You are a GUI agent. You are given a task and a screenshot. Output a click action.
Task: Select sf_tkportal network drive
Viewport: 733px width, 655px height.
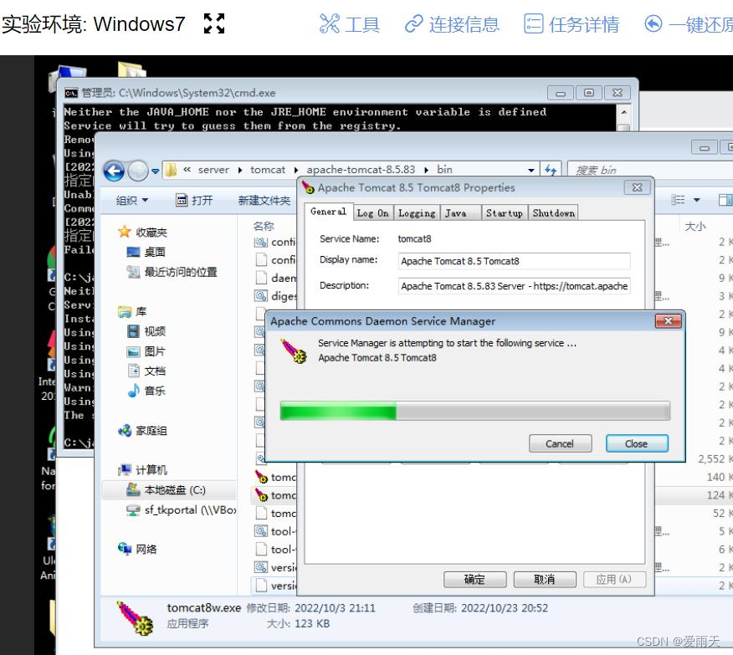point(182,510)
